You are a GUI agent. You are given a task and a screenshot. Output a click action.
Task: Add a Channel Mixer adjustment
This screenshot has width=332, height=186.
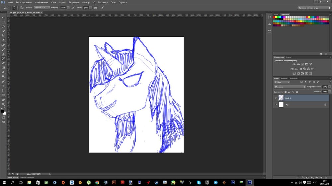point(308,69)
